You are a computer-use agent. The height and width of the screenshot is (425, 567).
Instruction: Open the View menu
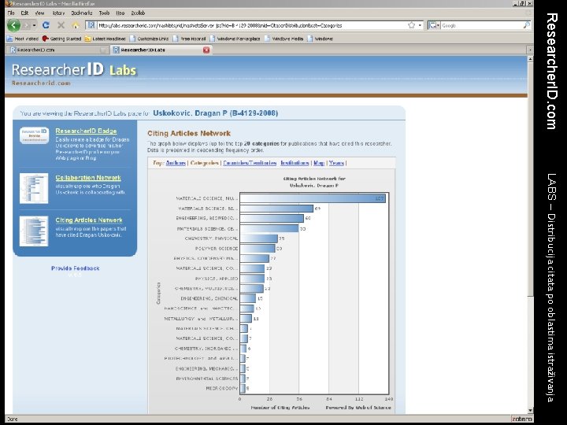pyautogui.click(x=40, y=13)
